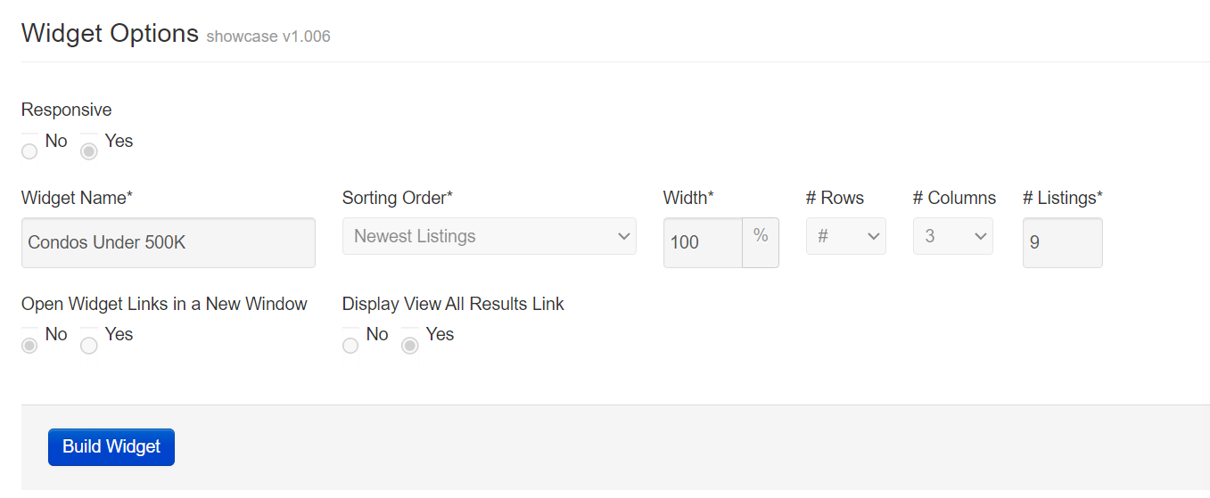
Task: Set Display View All Results Link to Yes
Action: 410,346
